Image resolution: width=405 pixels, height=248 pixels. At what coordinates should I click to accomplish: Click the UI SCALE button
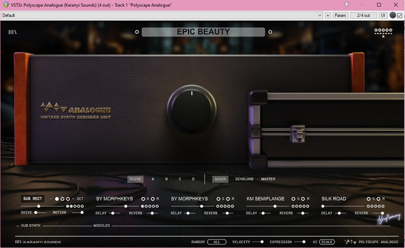[x=327, y=242]
